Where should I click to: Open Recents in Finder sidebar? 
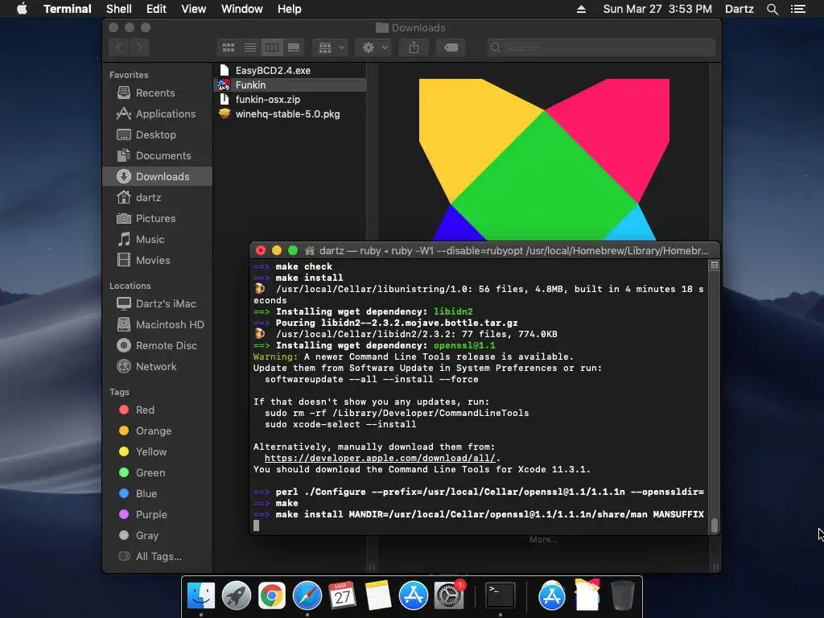pyautogui.click(x=157, y=93)
